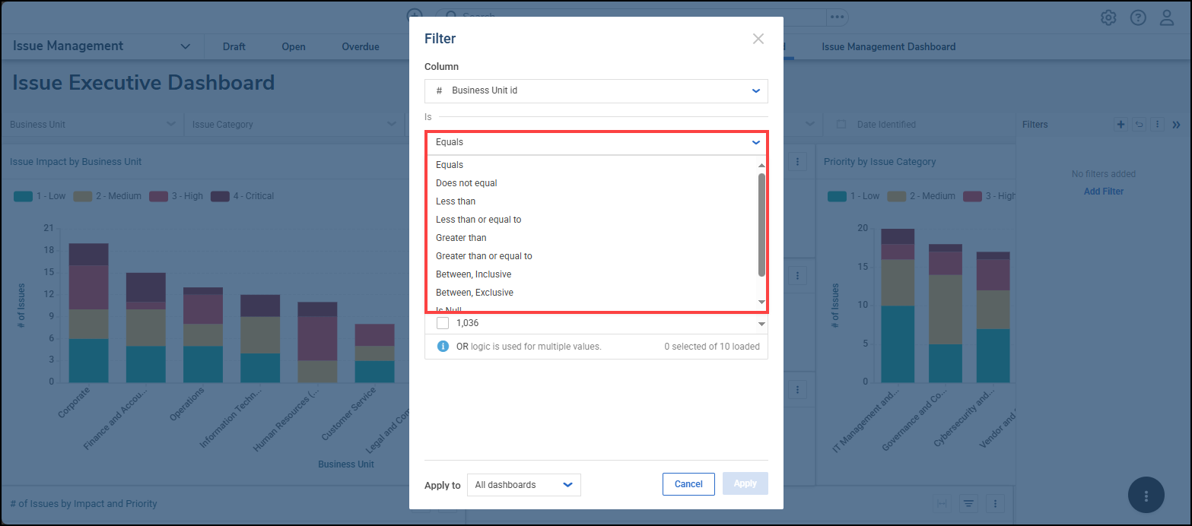Open the Settings gear icon
Image resolution: width=1192 pixels, height=526 pixels.
pyautogui.click(x=1108, y=17)
